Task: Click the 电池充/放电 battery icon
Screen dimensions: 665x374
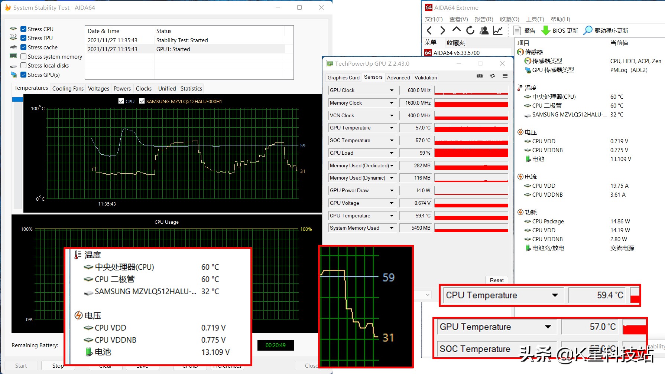Action: point(528,248)
